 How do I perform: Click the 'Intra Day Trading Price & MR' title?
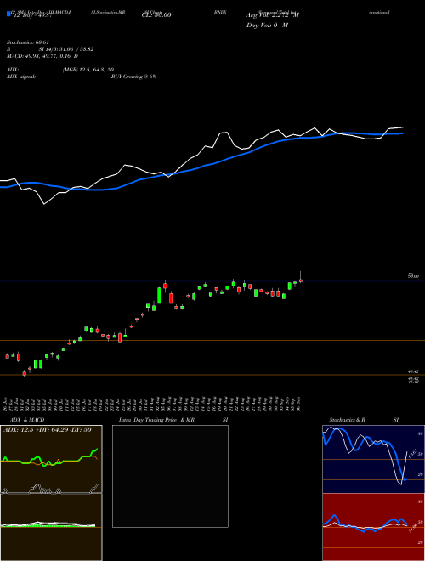click(x=156, y=420)
